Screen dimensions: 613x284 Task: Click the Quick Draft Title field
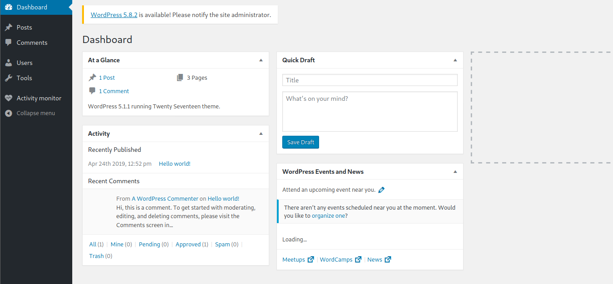click(370, 80)
